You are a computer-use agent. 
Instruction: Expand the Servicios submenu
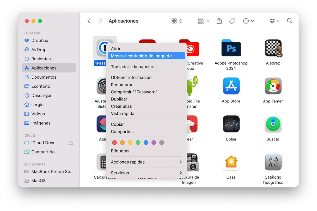146,173
